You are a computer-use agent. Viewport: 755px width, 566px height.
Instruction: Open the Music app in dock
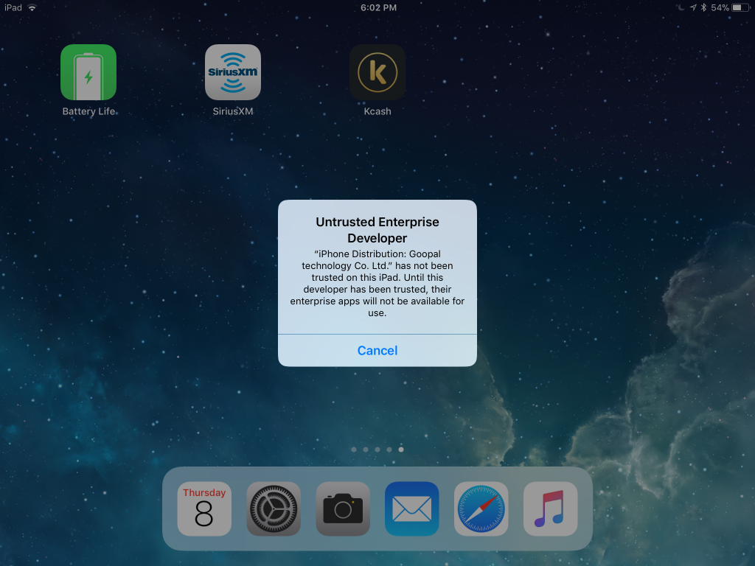click(x=551, y=509)
